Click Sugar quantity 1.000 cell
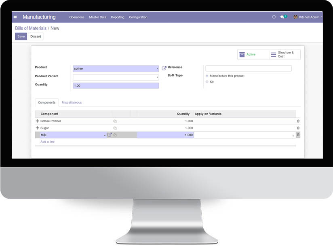This screenshot has height=248, width=333. pos(189,128)
